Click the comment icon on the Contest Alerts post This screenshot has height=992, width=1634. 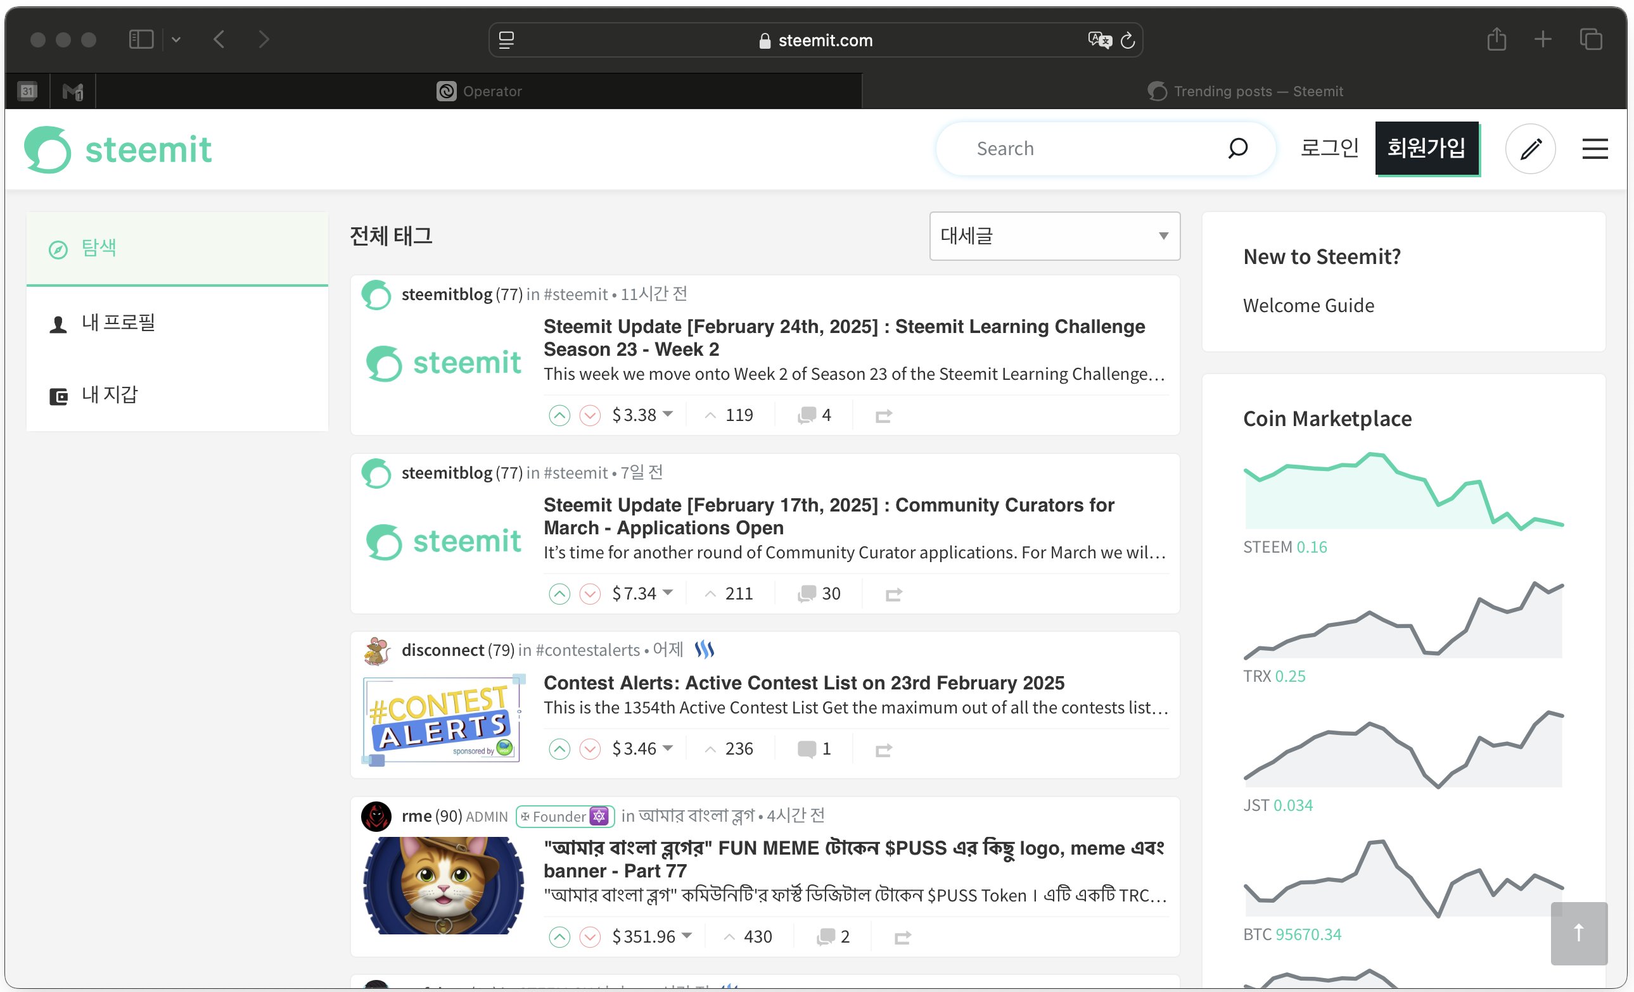pos(808,748)
